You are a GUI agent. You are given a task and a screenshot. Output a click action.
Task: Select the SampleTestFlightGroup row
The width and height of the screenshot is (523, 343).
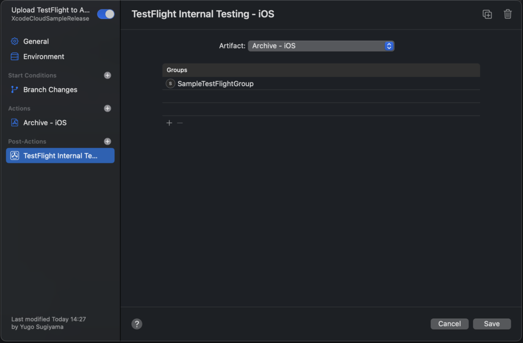[321, 84]
